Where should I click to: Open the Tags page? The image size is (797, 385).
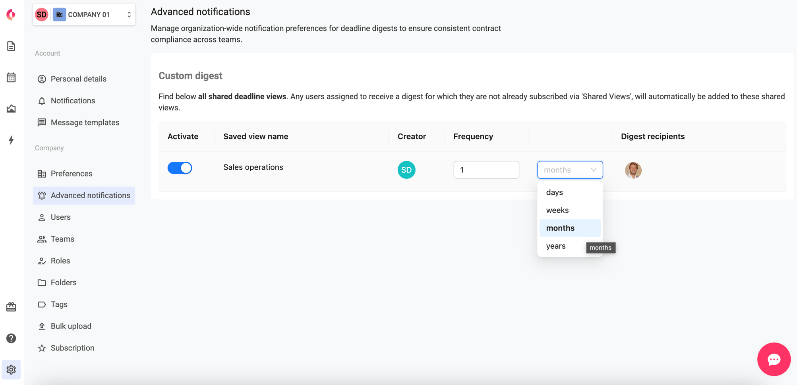(x=84, y=304)
